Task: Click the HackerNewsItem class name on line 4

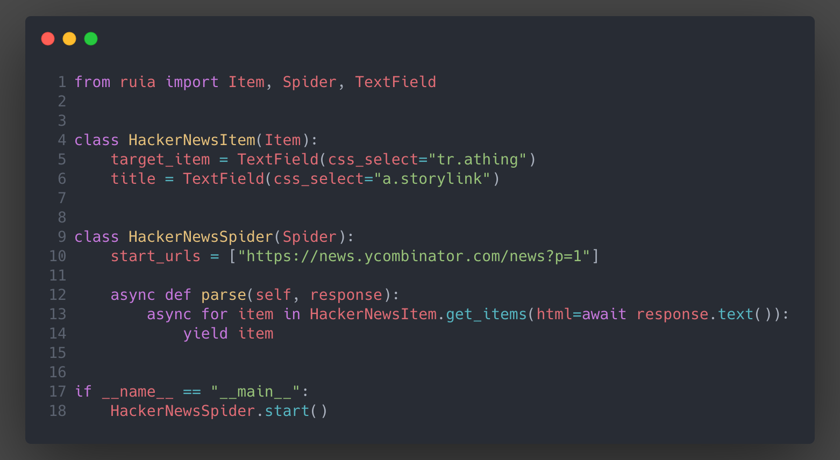Action: 192,140
